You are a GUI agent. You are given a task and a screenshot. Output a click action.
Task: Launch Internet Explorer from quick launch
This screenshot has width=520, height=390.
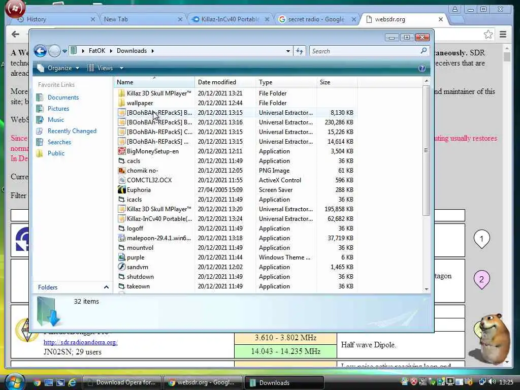72,382
